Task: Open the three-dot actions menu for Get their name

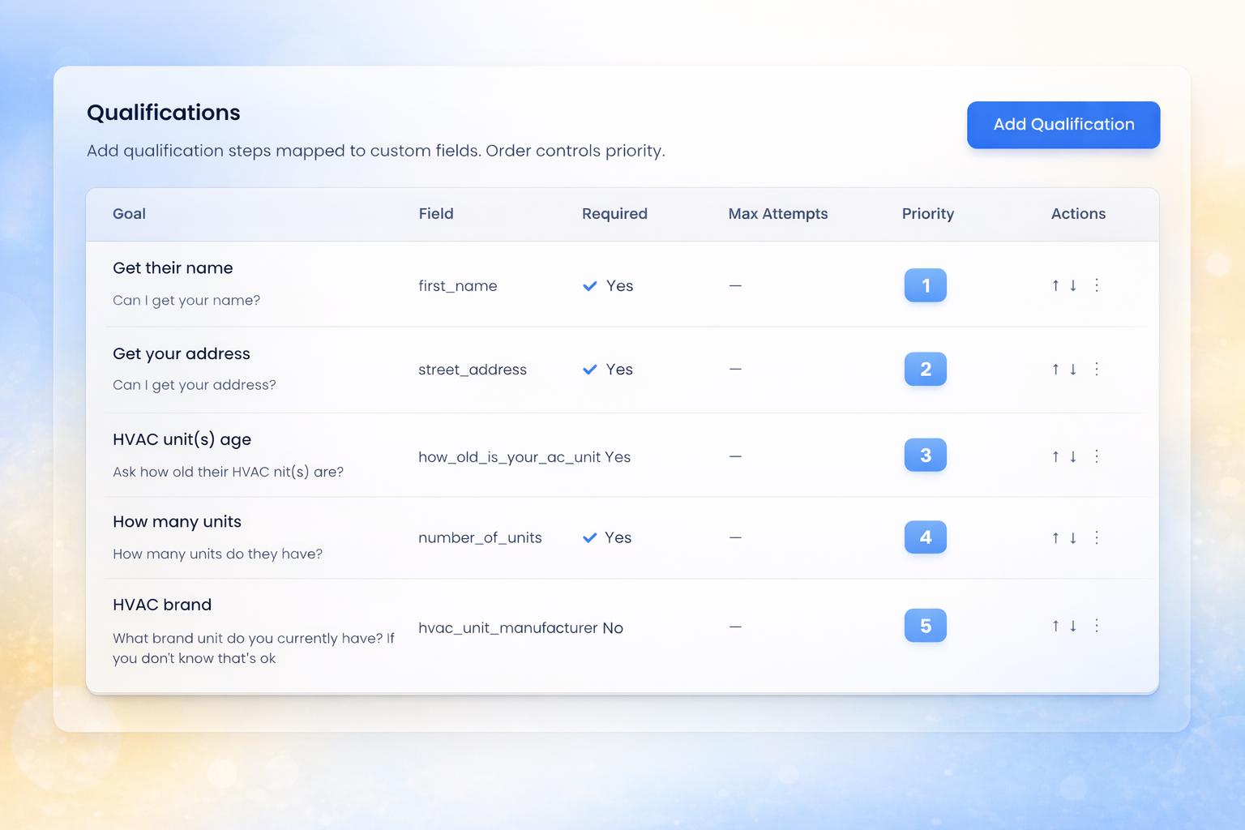Action: pos(1097,285)
